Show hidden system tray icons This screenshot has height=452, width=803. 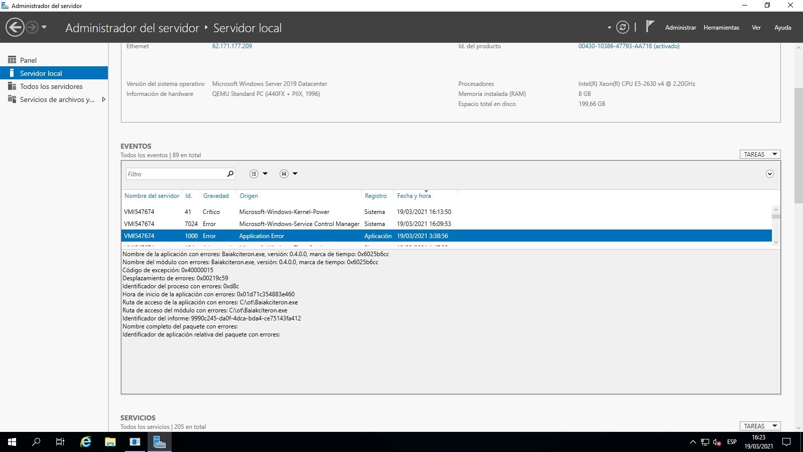pyautogui.click(x=693, y=442)
